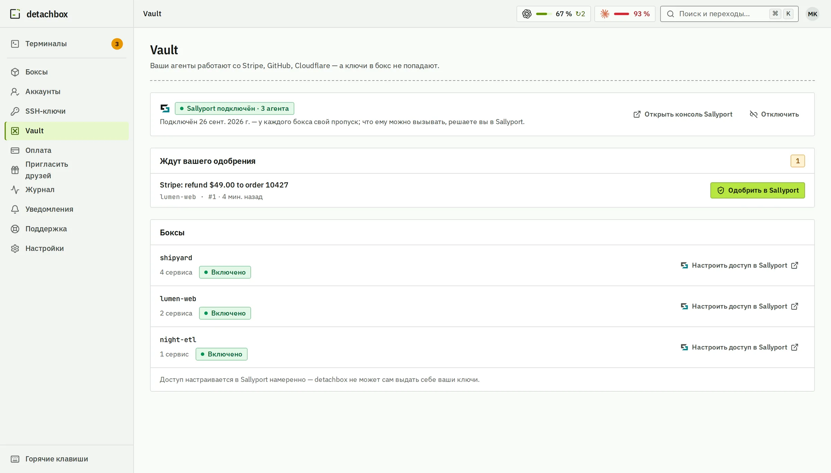Viewport: 831px width, 473px height.
Task: Click the Включено status badge for lumen-web
Action: pos(225,313)
